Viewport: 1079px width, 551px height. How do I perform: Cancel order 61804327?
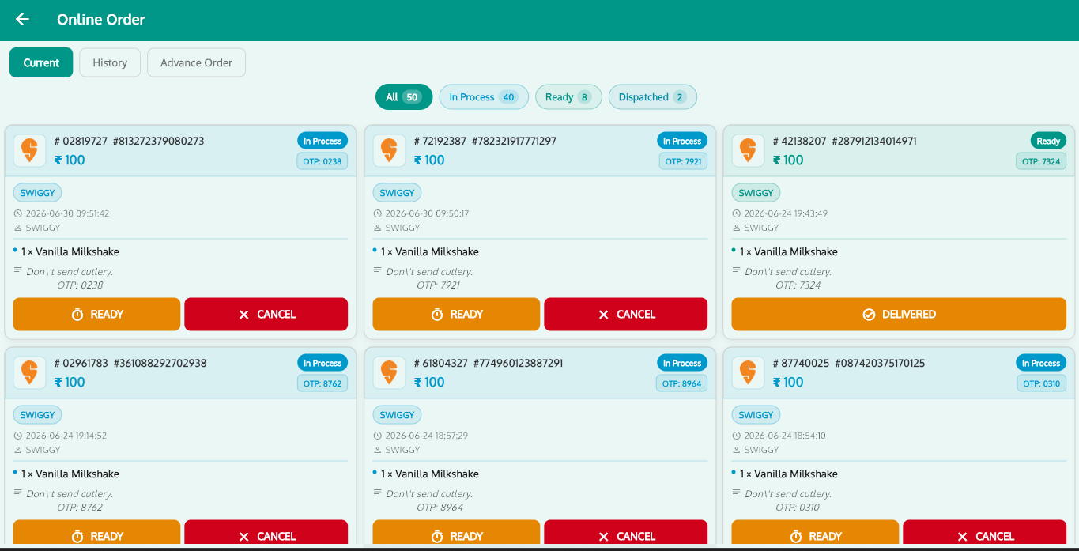tap(625, 533)
